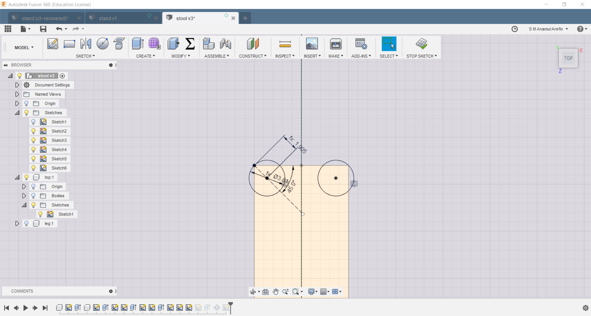Undo the last action
Image resolution: width=591 pixels, height=316 pixels.
[59, 29]
